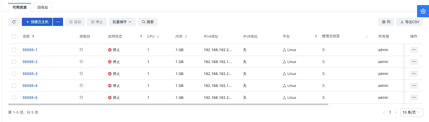Screen dimensions: 429x122
Task: Click the refresh icon button
Action: (x=14, y=22)
